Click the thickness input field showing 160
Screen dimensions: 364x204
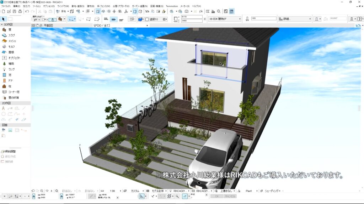pos(264,18)
